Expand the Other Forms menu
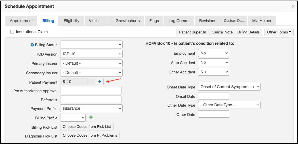Image resolution: width=298 pixels, height=144 pixels. (279, 32)
